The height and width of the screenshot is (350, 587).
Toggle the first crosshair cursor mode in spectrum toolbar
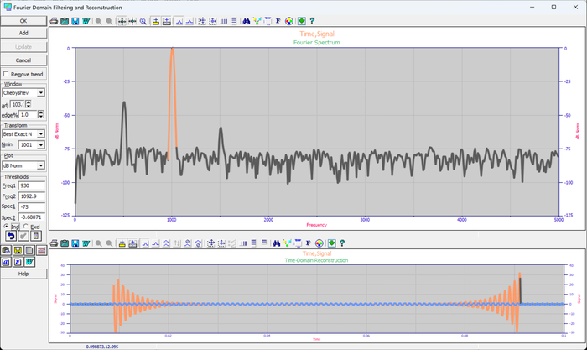click(122, 21)
